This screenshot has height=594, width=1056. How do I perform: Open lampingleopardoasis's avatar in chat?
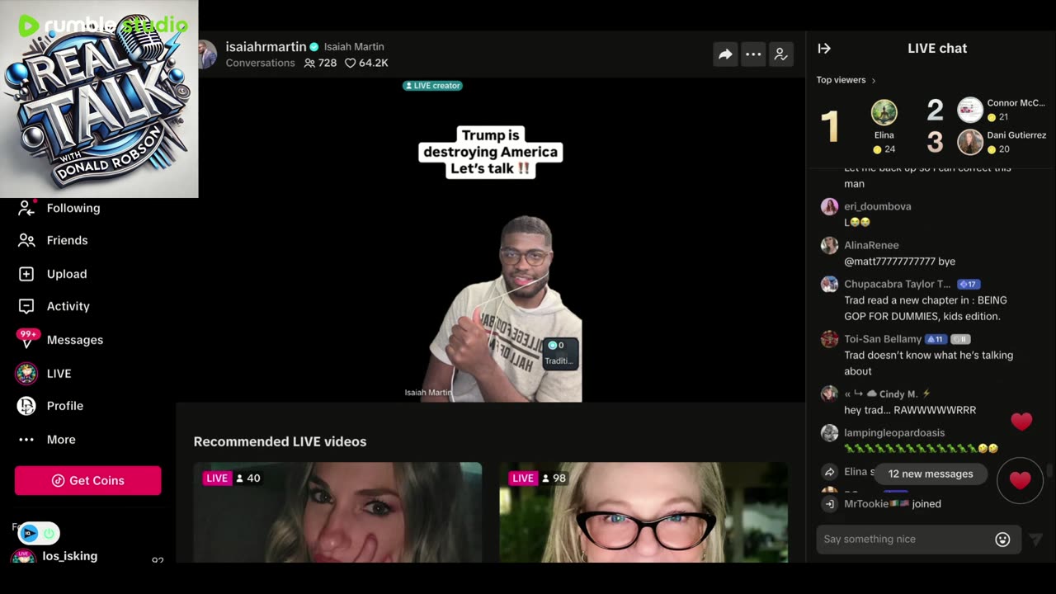[x=829, y=433]
